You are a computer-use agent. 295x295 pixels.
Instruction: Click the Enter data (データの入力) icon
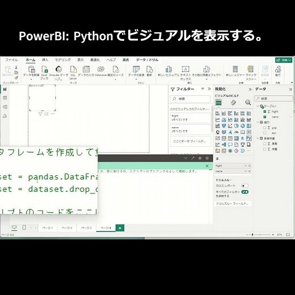point(86,69)
